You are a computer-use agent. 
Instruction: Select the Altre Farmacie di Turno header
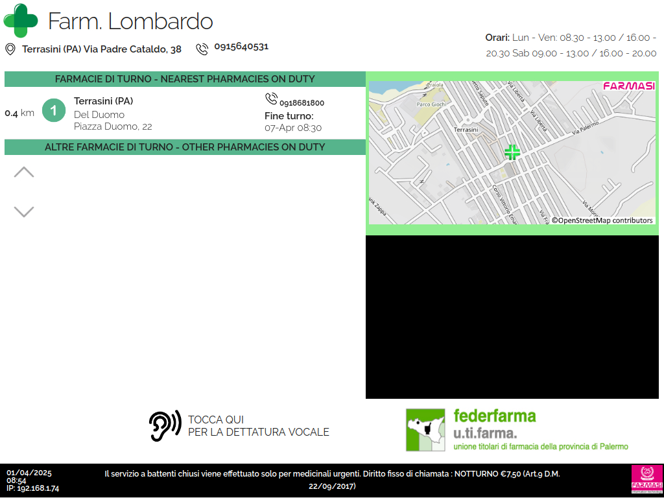pyautogui.click(x=185, y=147)
